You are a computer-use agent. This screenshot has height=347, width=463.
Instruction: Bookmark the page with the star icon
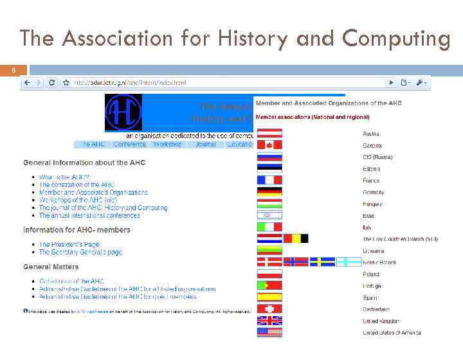(x=66, y=83)
